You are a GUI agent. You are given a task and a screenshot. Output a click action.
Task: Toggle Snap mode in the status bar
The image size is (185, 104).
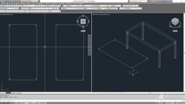coord(17,103)
